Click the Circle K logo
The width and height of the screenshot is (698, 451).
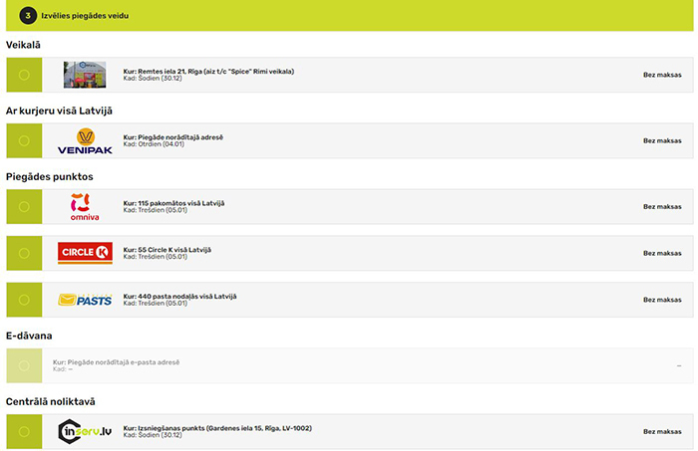point(85,253)
